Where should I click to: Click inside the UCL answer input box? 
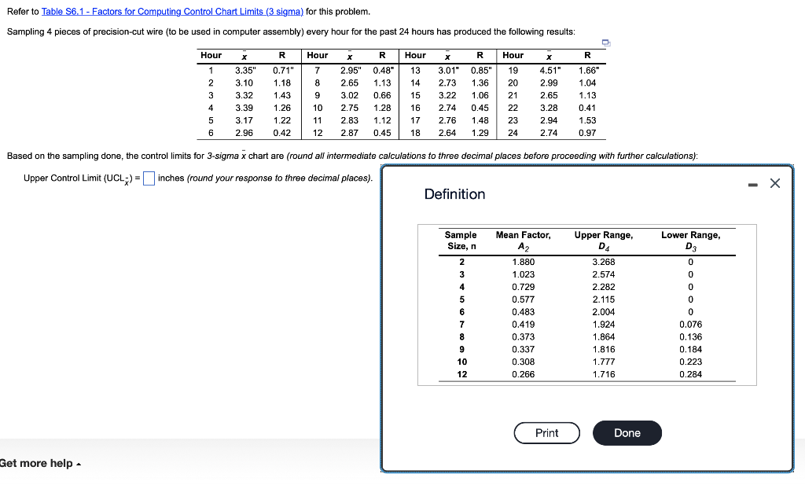[148, 178]
